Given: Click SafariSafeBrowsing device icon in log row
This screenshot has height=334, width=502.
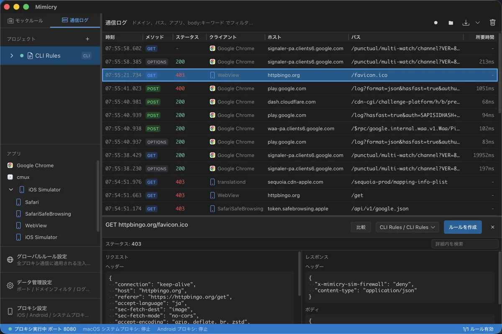Looking at the screenshot, I should click(x=213, y=209).
